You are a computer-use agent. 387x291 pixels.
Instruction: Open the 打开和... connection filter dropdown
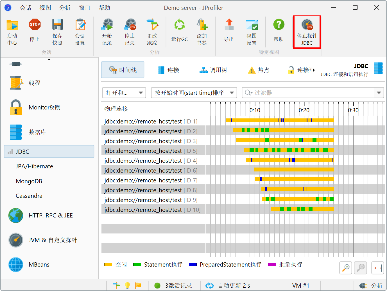pyautogui.click(x=124, y=93)
